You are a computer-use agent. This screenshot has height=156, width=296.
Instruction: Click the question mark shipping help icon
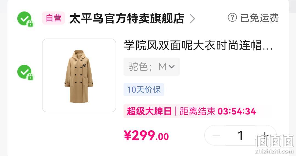[x=232, y=18]
